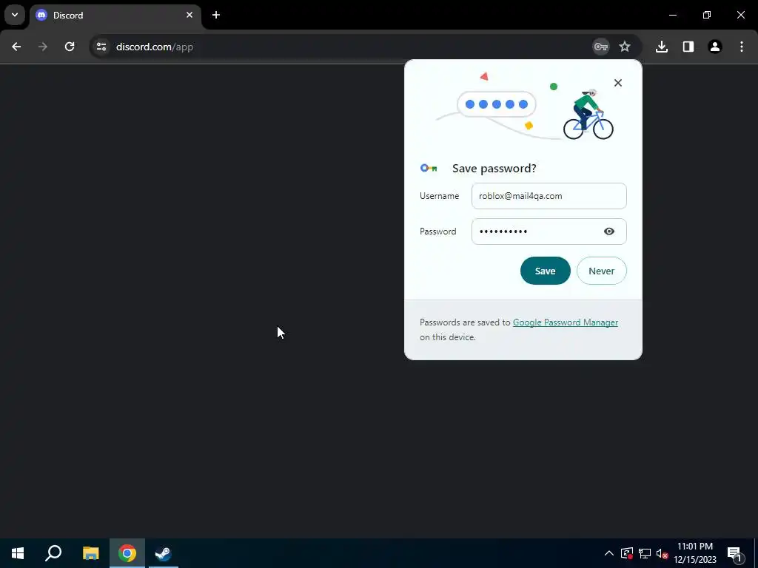
Task: Click the tray icon with the red dot
Action: coord(627,553)
